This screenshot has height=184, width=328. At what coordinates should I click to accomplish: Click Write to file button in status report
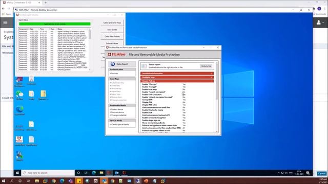point(206,66)
